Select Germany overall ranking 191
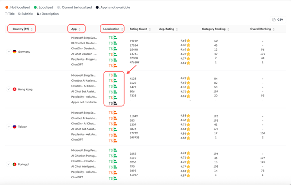Viewport: 291px width, 185px height. (262, 54)
